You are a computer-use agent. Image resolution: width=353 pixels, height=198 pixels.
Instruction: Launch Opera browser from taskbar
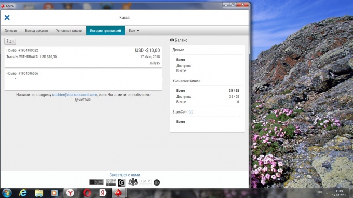(x=87, y=193)
